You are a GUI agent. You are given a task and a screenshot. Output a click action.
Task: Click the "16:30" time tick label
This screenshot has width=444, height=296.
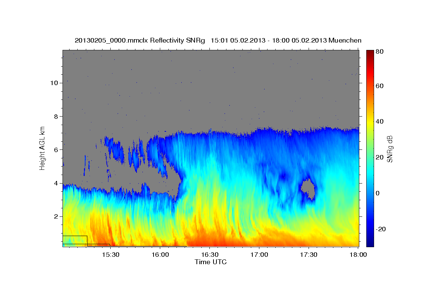(x=209, y=255)
